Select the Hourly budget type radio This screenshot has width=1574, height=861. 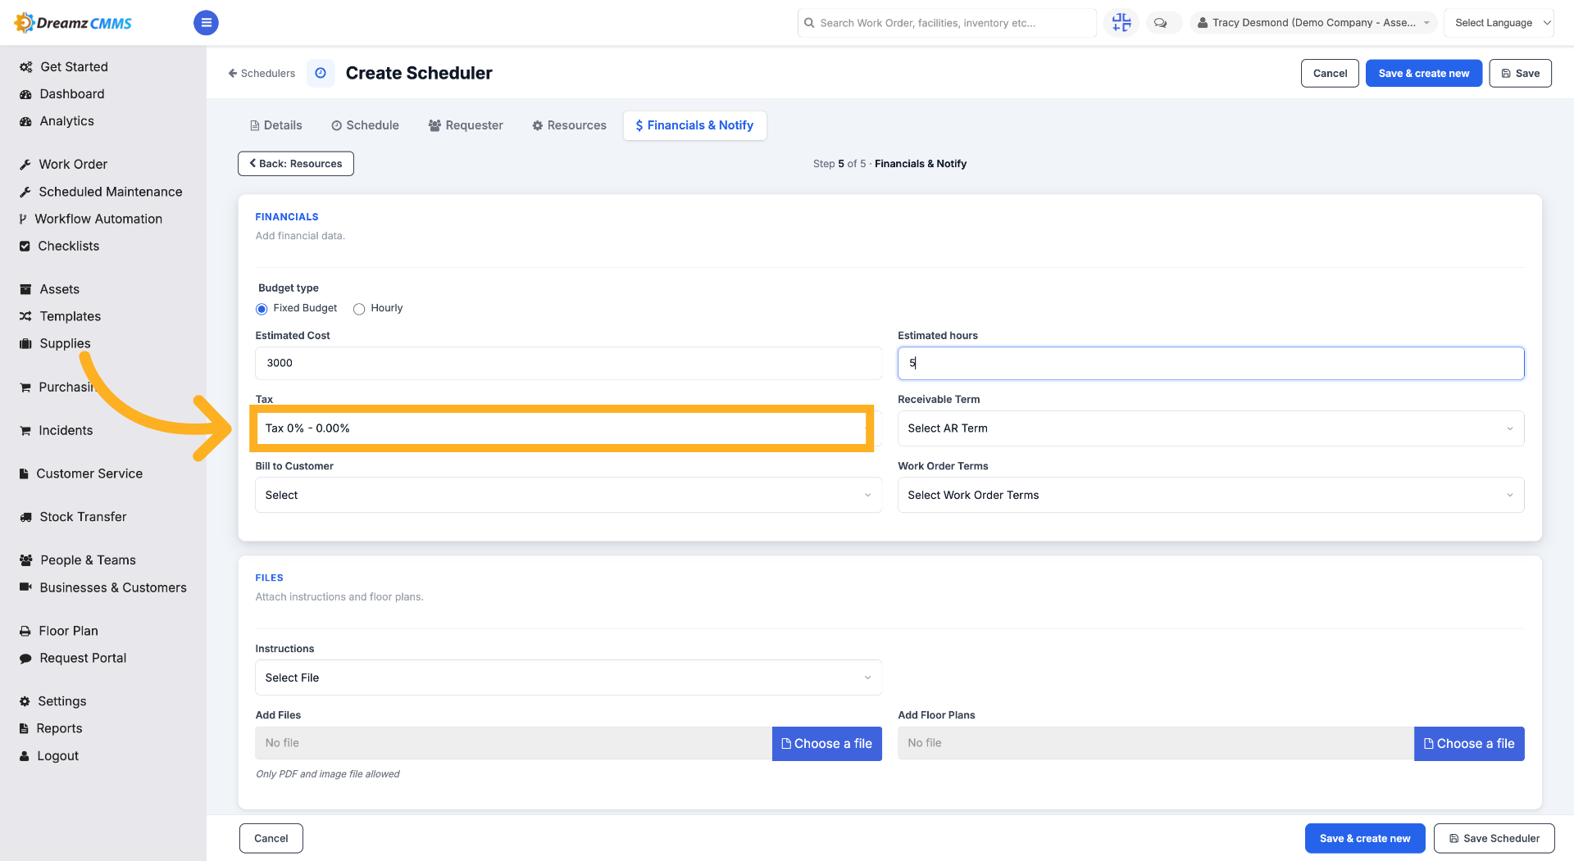[x=359, y=309]
